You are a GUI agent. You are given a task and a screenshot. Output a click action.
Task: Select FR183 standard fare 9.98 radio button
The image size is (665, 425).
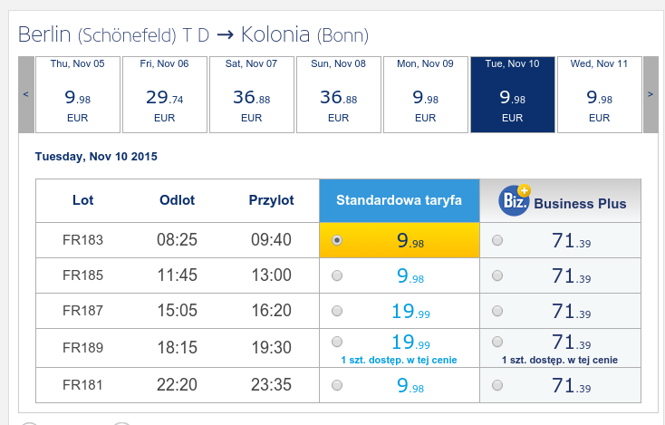[337, 240]
